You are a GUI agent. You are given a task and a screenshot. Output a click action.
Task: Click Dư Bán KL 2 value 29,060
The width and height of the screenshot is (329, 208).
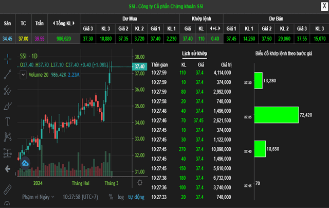(x=284, y=39)
